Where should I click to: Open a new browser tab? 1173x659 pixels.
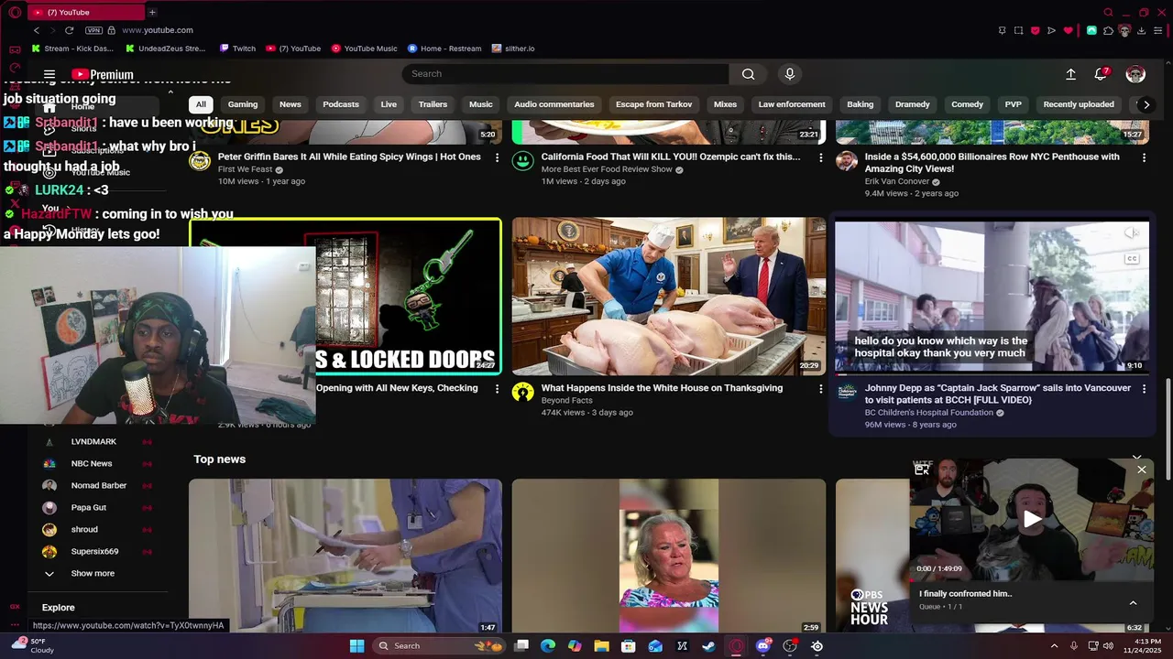pos(152,12)
